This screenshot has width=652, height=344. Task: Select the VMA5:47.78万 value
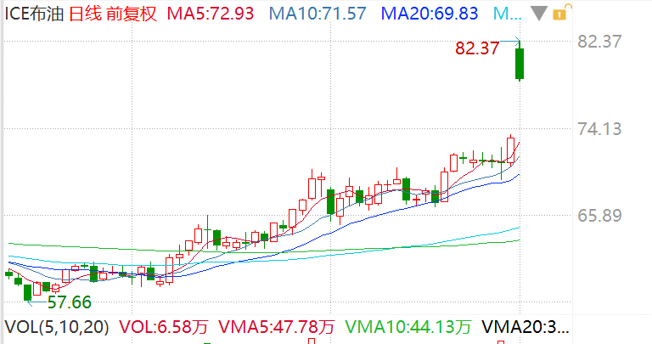[276, 327]
